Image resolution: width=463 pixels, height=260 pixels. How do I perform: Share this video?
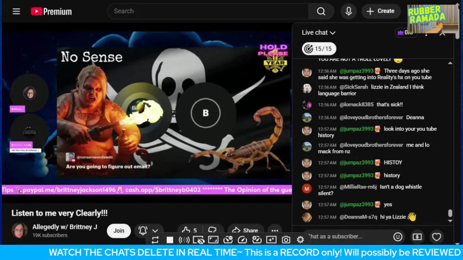click(x=245, y=230)
